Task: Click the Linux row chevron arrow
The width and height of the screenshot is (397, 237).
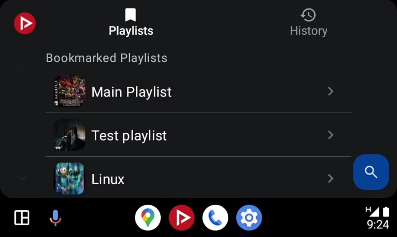Action: tap(330, 179)
